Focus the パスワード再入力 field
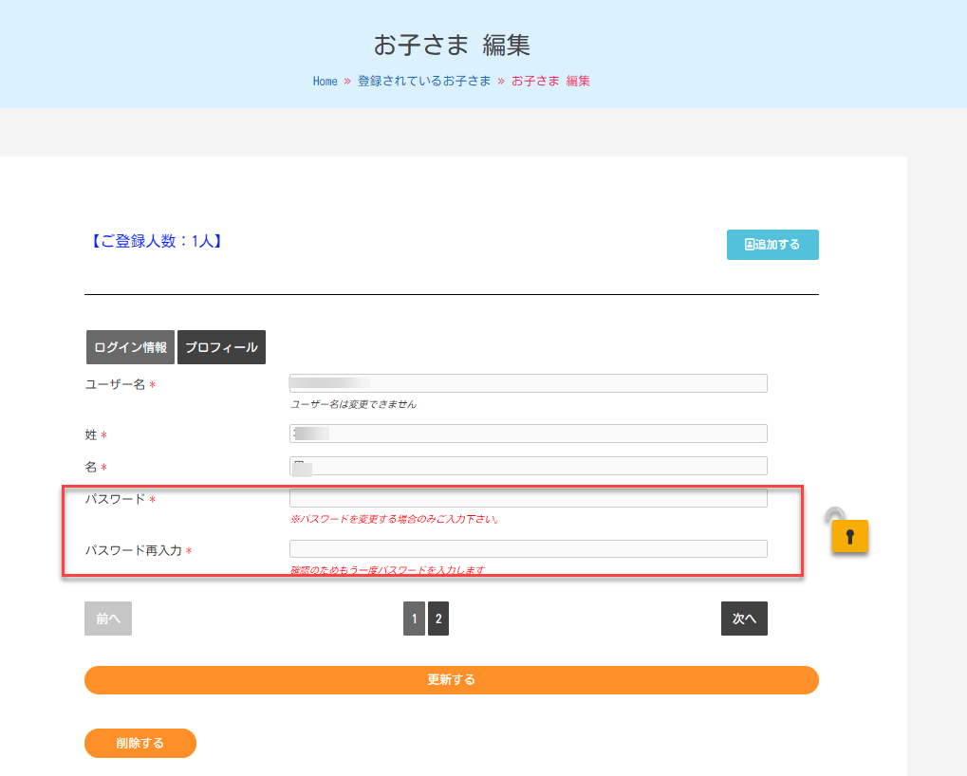 coord(528,549)
